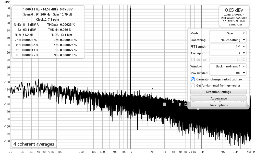Open the Averages dropdown showing 4

coord(228,53)
